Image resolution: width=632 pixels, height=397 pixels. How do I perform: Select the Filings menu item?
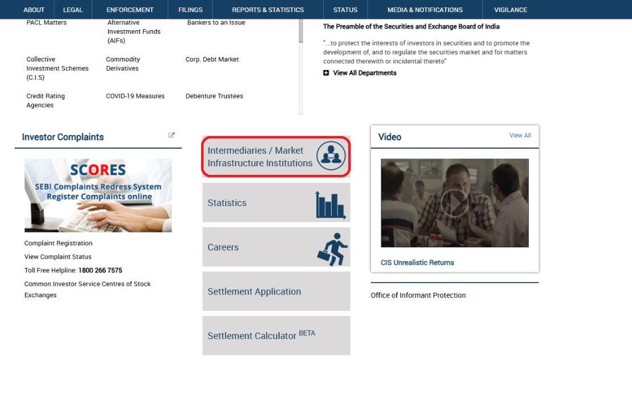point(190,10)
